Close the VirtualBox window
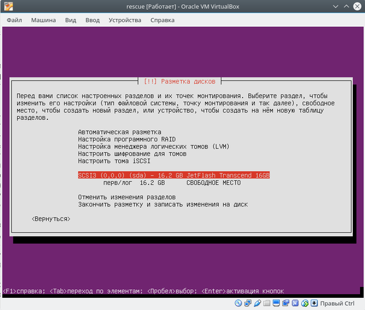Image resolution: width=365 pixels, height=310 pixels. coord(357,6)
